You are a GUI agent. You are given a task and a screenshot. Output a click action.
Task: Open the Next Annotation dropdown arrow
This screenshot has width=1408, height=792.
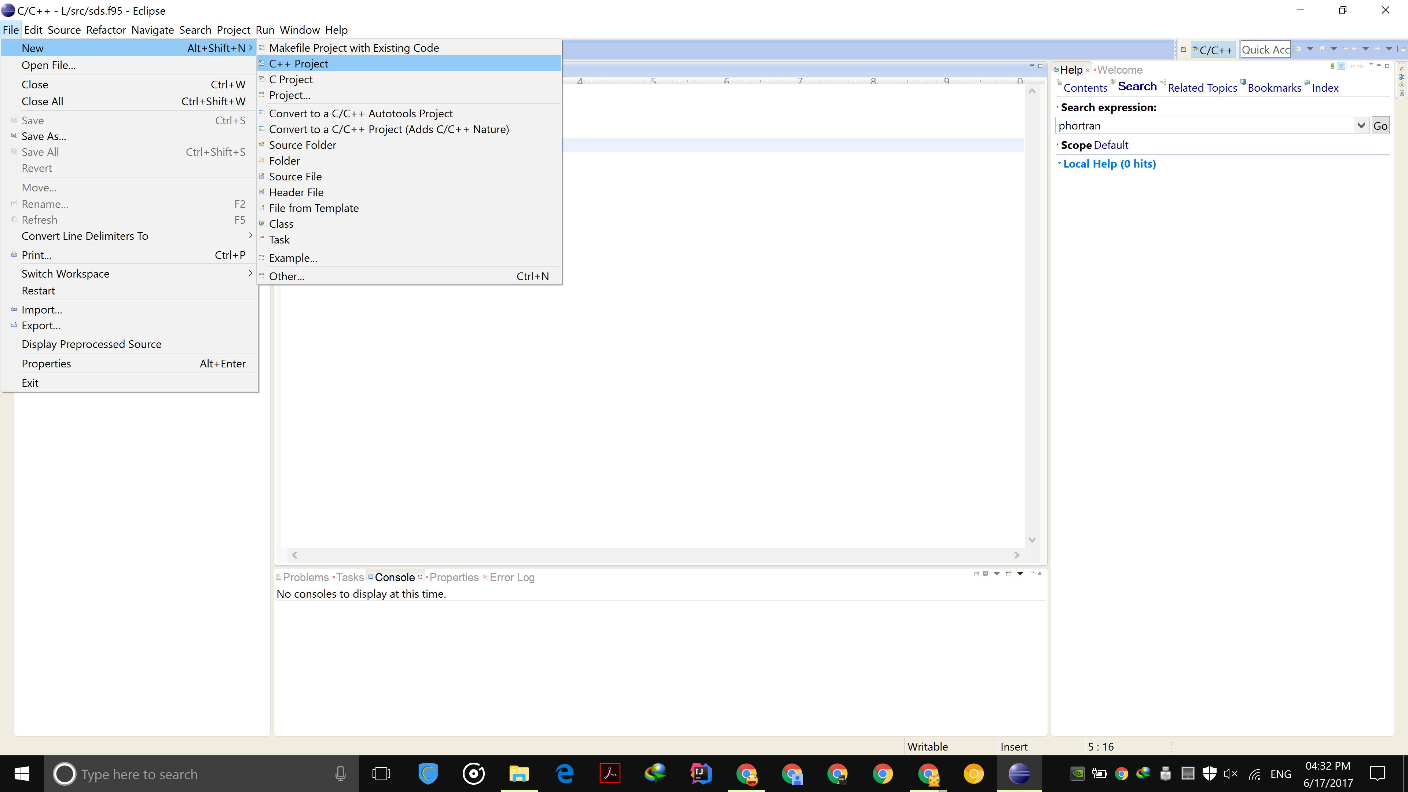(x=1310, y=49)
